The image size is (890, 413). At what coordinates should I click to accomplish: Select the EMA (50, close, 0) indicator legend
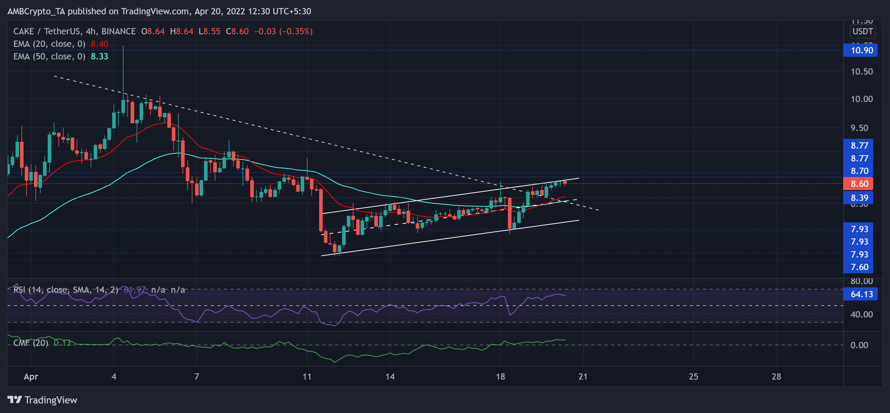coord(50,56)
